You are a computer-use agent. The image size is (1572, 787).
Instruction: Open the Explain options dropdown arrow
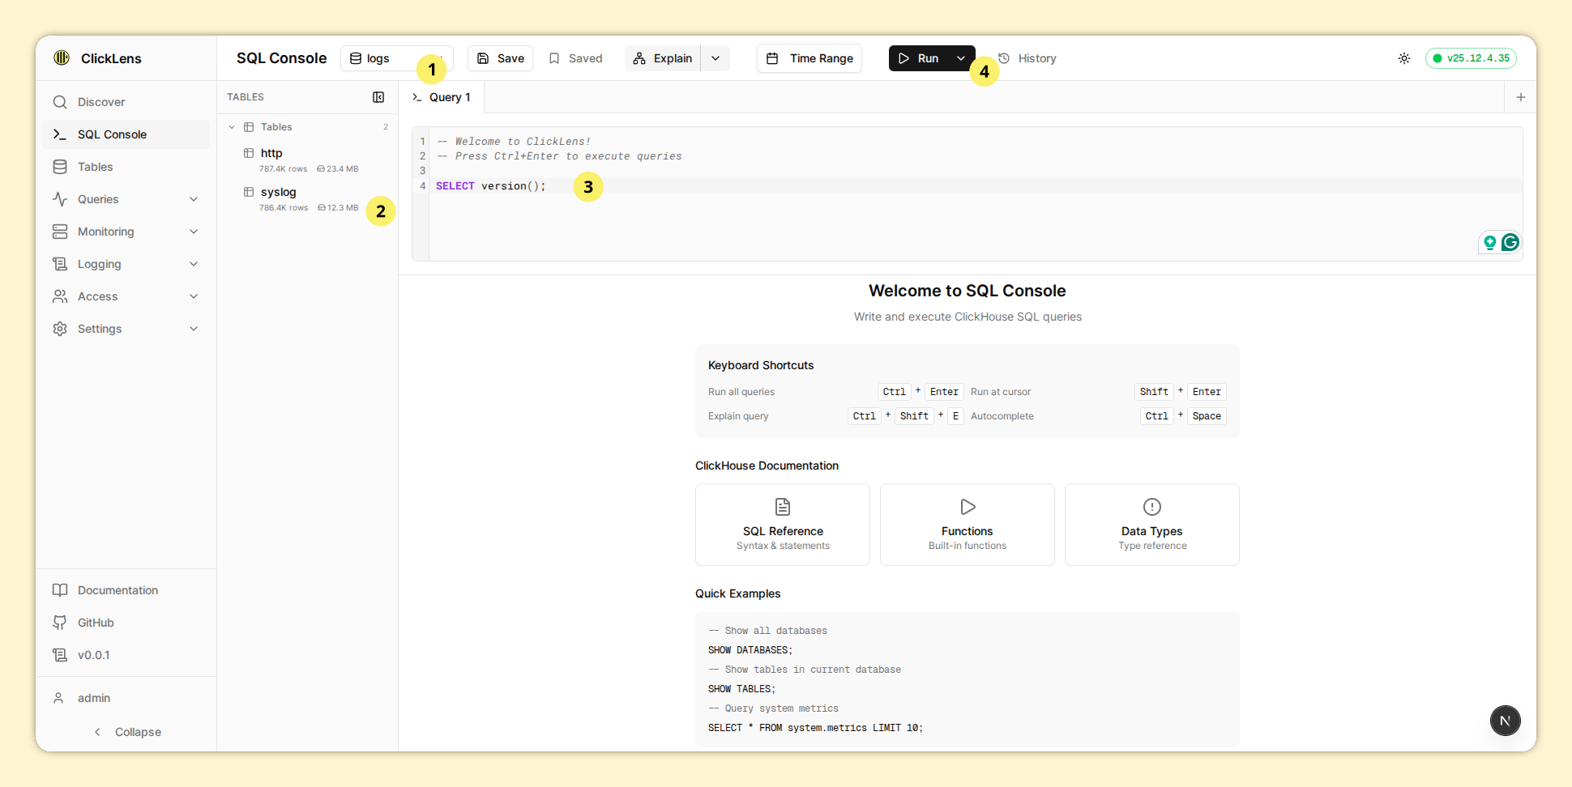716,58
